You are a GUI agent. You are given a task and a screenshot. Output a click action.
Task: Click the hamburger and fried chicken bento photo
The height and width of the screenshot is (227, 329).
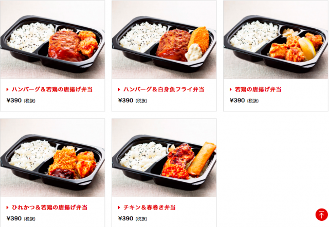[x=52, y=40]
